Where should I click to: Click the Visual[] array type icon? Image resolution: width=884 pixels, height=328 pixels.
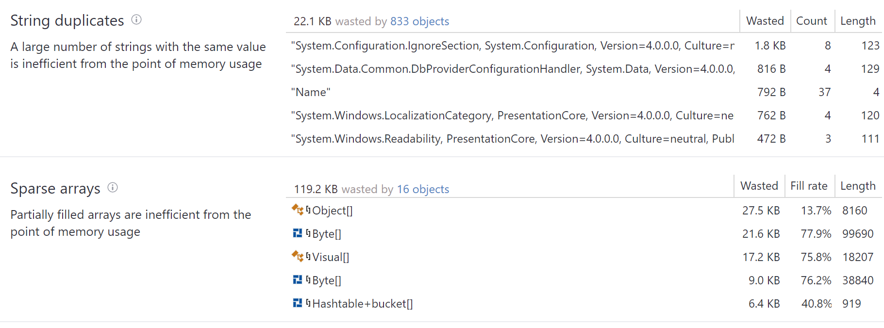tap(297, 256)
